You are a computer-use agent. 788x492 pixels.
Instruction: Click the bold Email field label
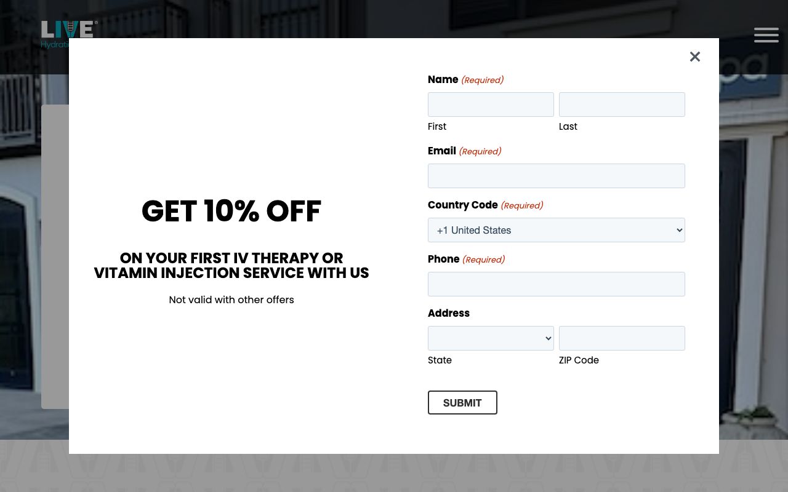pyautogui.click(x=442, y=151)
